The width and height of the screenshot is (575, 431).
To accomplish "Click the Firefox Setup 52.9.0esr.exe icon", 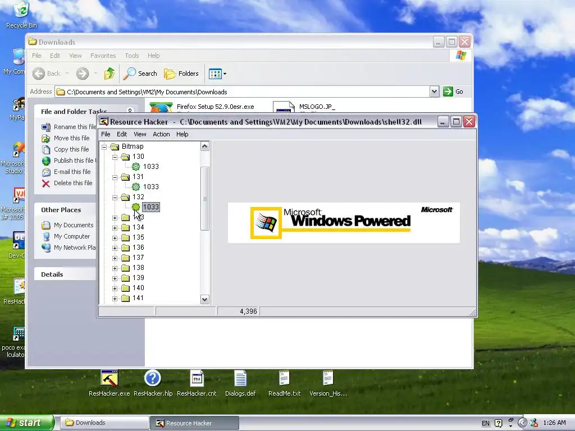I will click(x=161, y=108).
